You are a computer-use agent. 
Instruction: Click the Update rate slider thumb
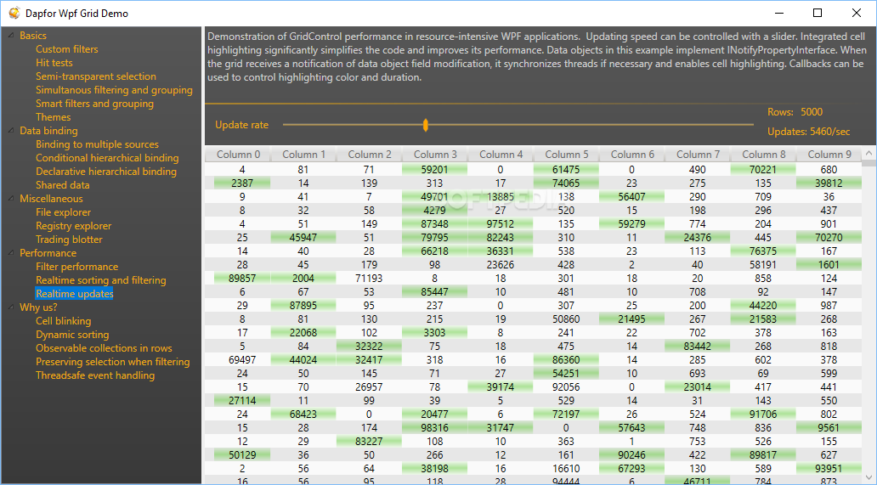pos(426,125)
